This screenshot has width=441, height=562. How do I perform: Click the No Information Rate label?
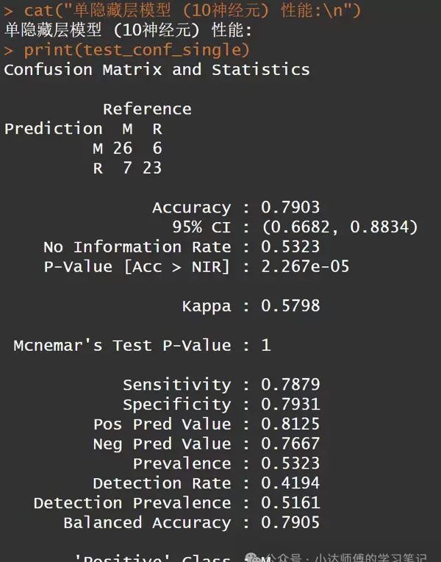pyautogui.click(x=137, y=247)
